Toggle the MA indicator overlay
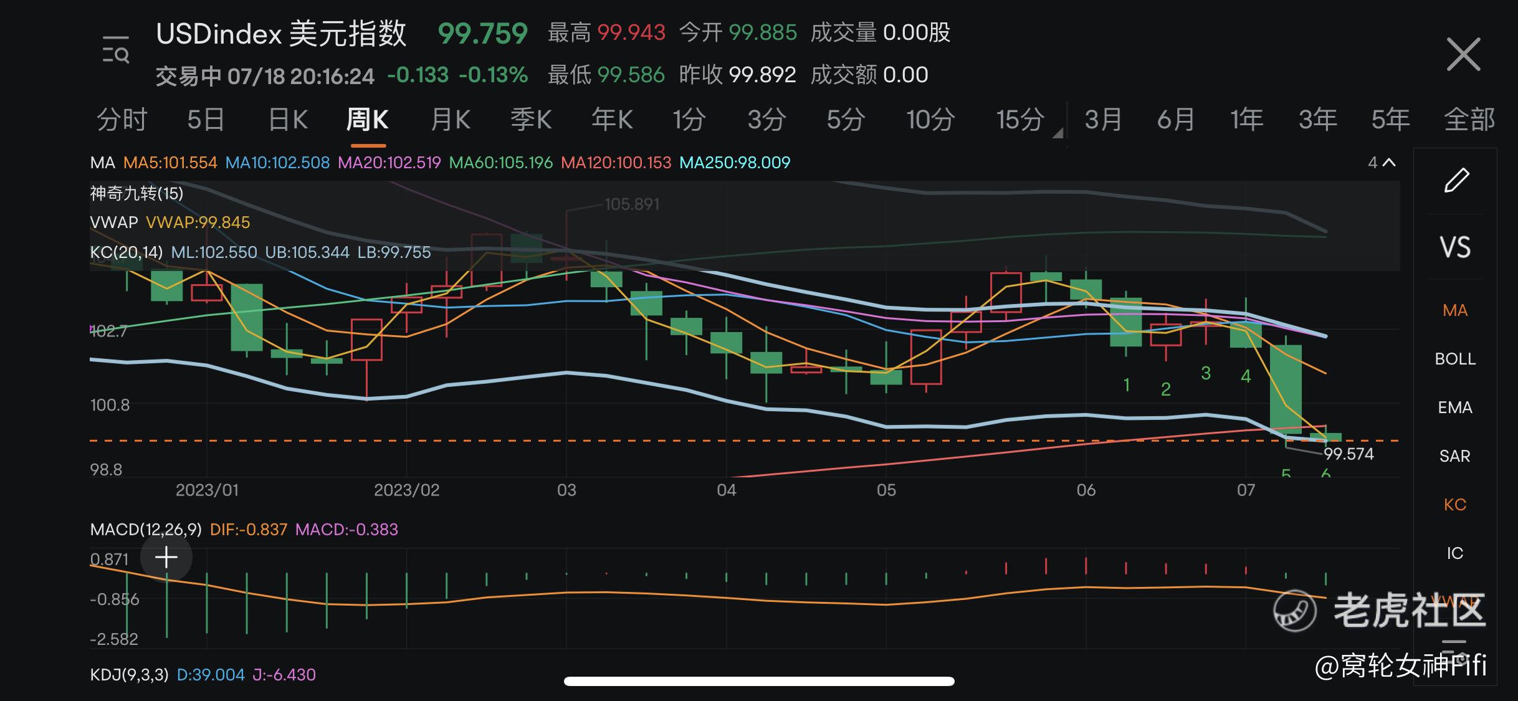This screenshot has height=701, width=1518. click(1455, 310)
